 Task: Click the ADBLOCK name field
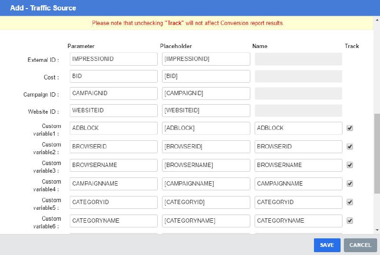point(298,128)
